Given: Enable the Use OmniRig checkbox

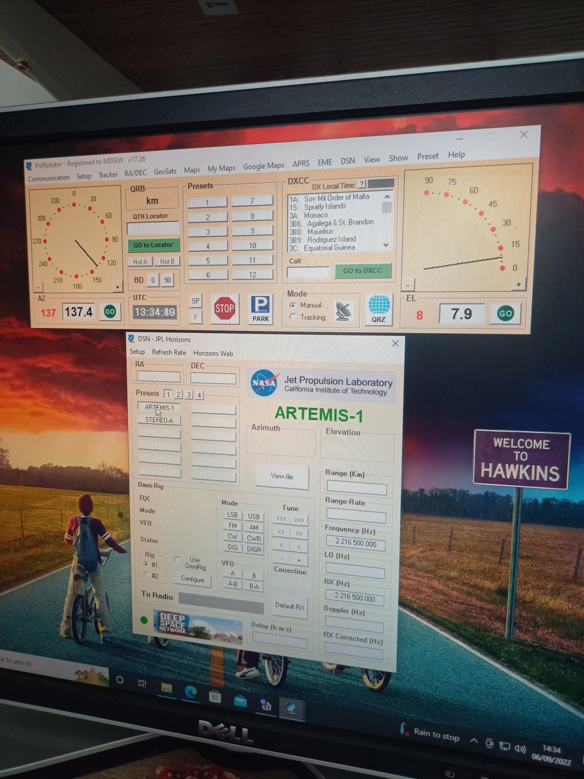Looking at the screenshot, I should coord(178,559).
